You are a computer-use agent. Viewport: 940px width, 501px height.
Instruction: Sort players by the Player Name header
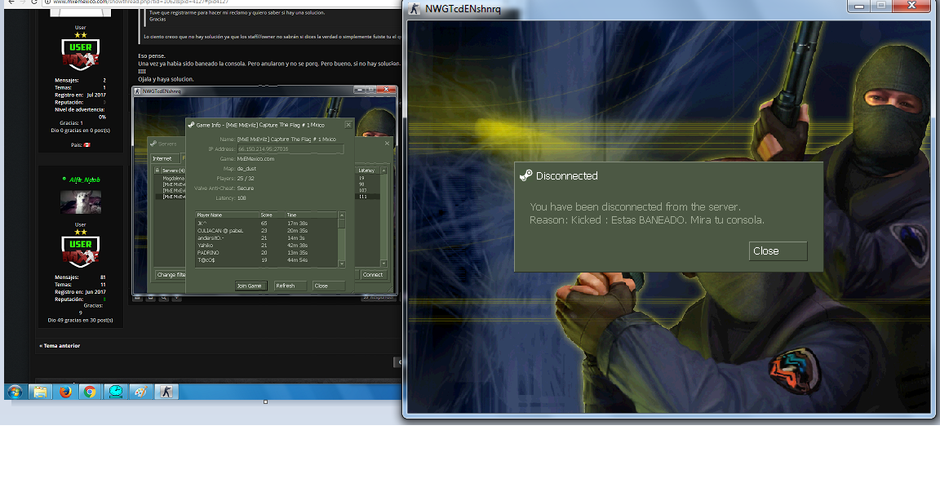pyautogui.click(x=227, y=215)
